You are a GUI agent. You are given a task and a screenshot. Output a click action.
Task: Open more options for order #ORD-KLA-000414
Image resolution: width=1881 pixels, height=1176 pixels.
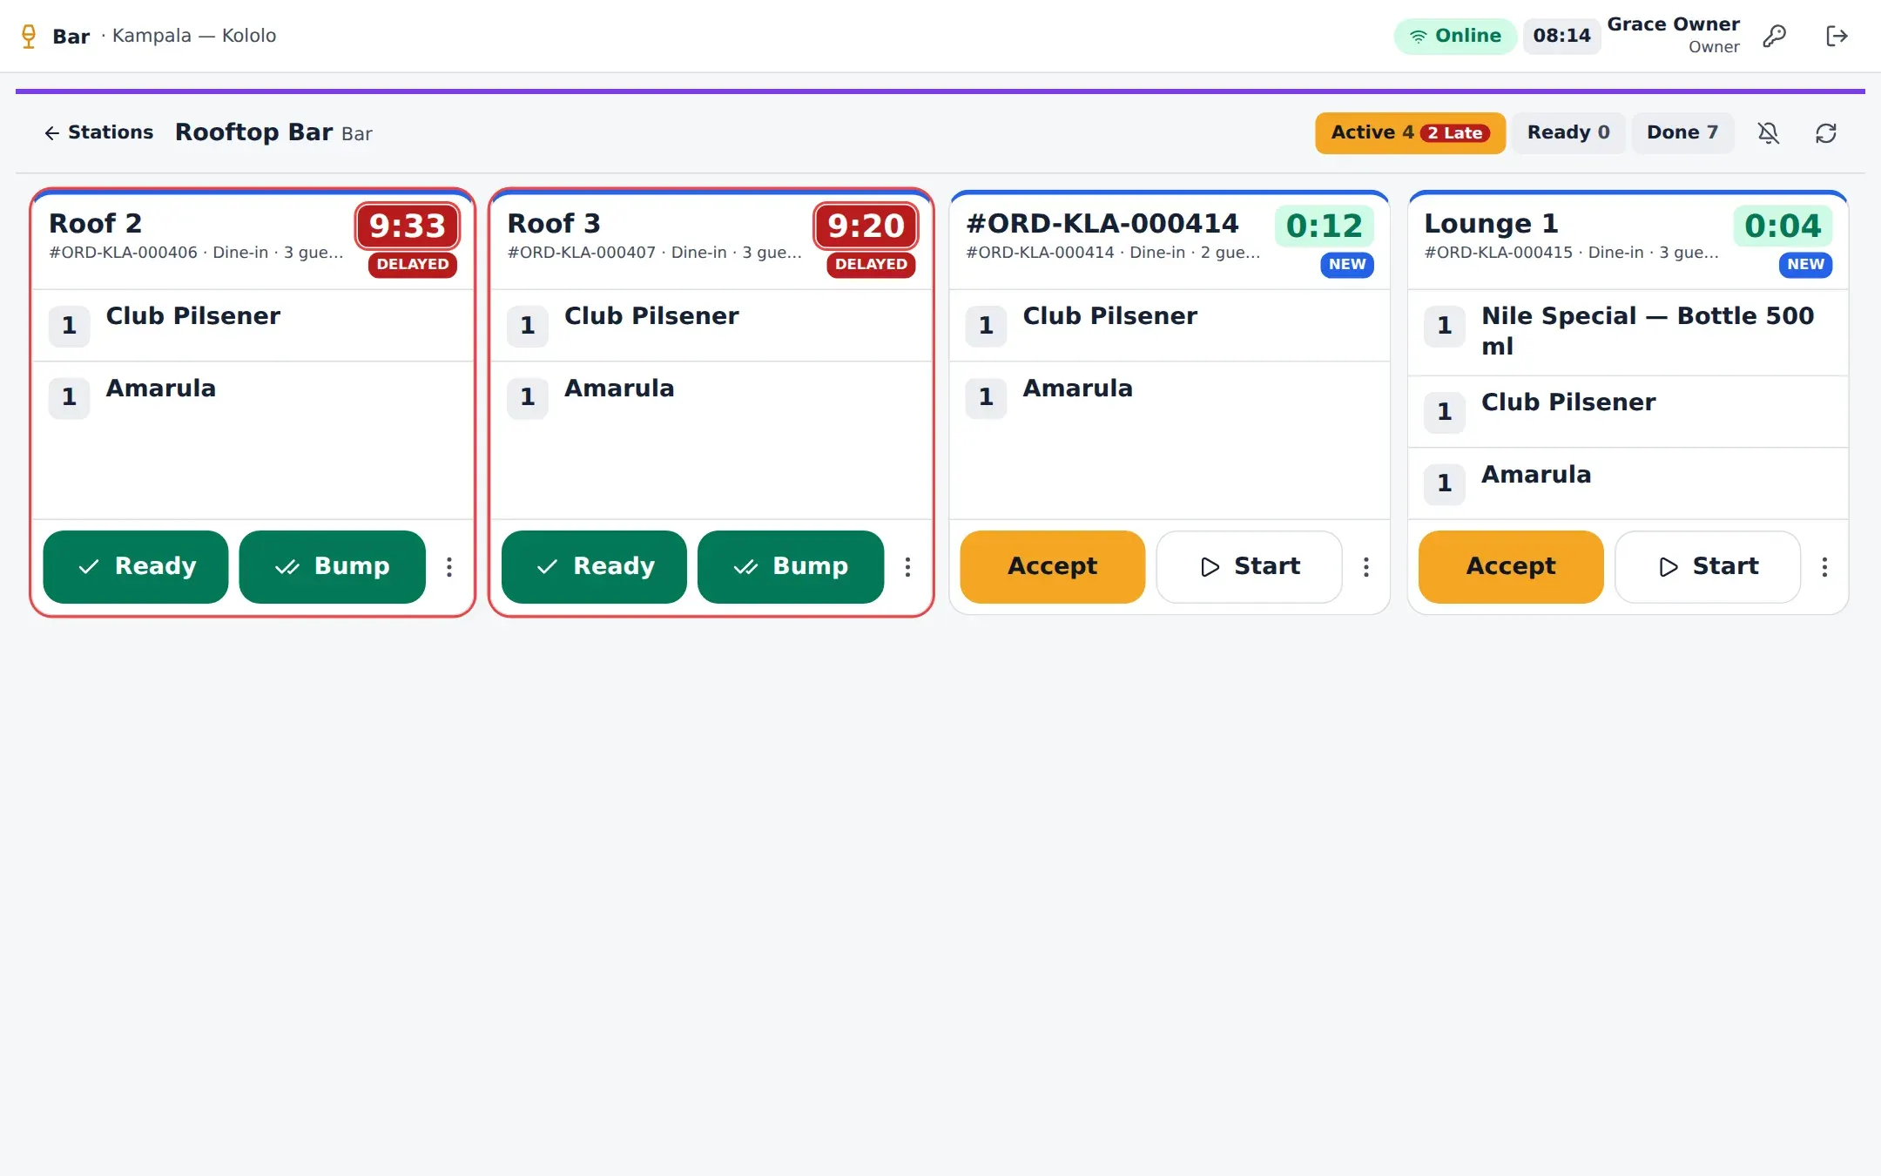(x=1366, y=567)
